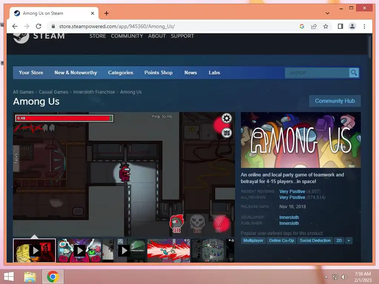Click the Google icon in address bar
This screenshot has width=379, height=284.
(x=302, y=26)
